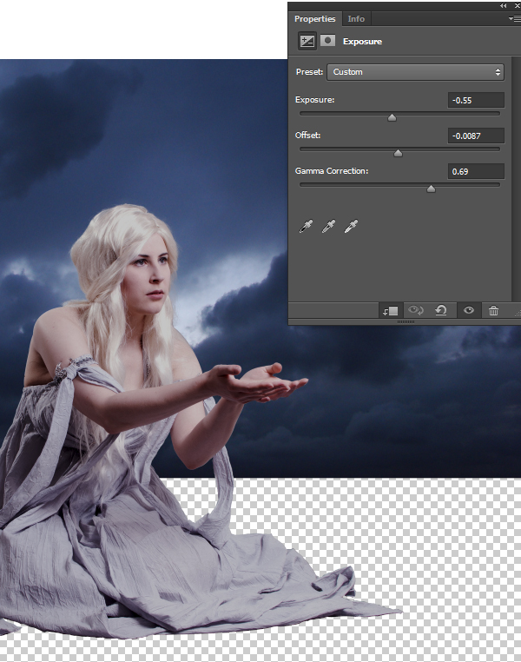Pick the gray point eyedropper
The width and height of the screenshot is (521, 662).
click(x=328, y=227)
